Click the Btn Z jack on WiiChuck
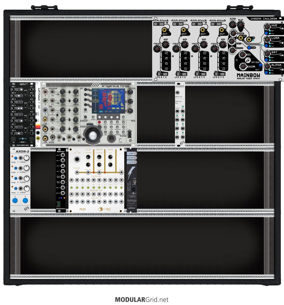This screenshot has height=305, width=284. pos(63,193)
